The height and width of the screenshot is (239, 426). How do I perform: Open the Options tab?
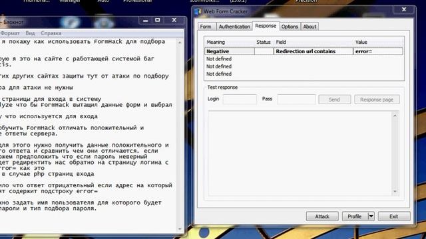[x=290, y=27]
